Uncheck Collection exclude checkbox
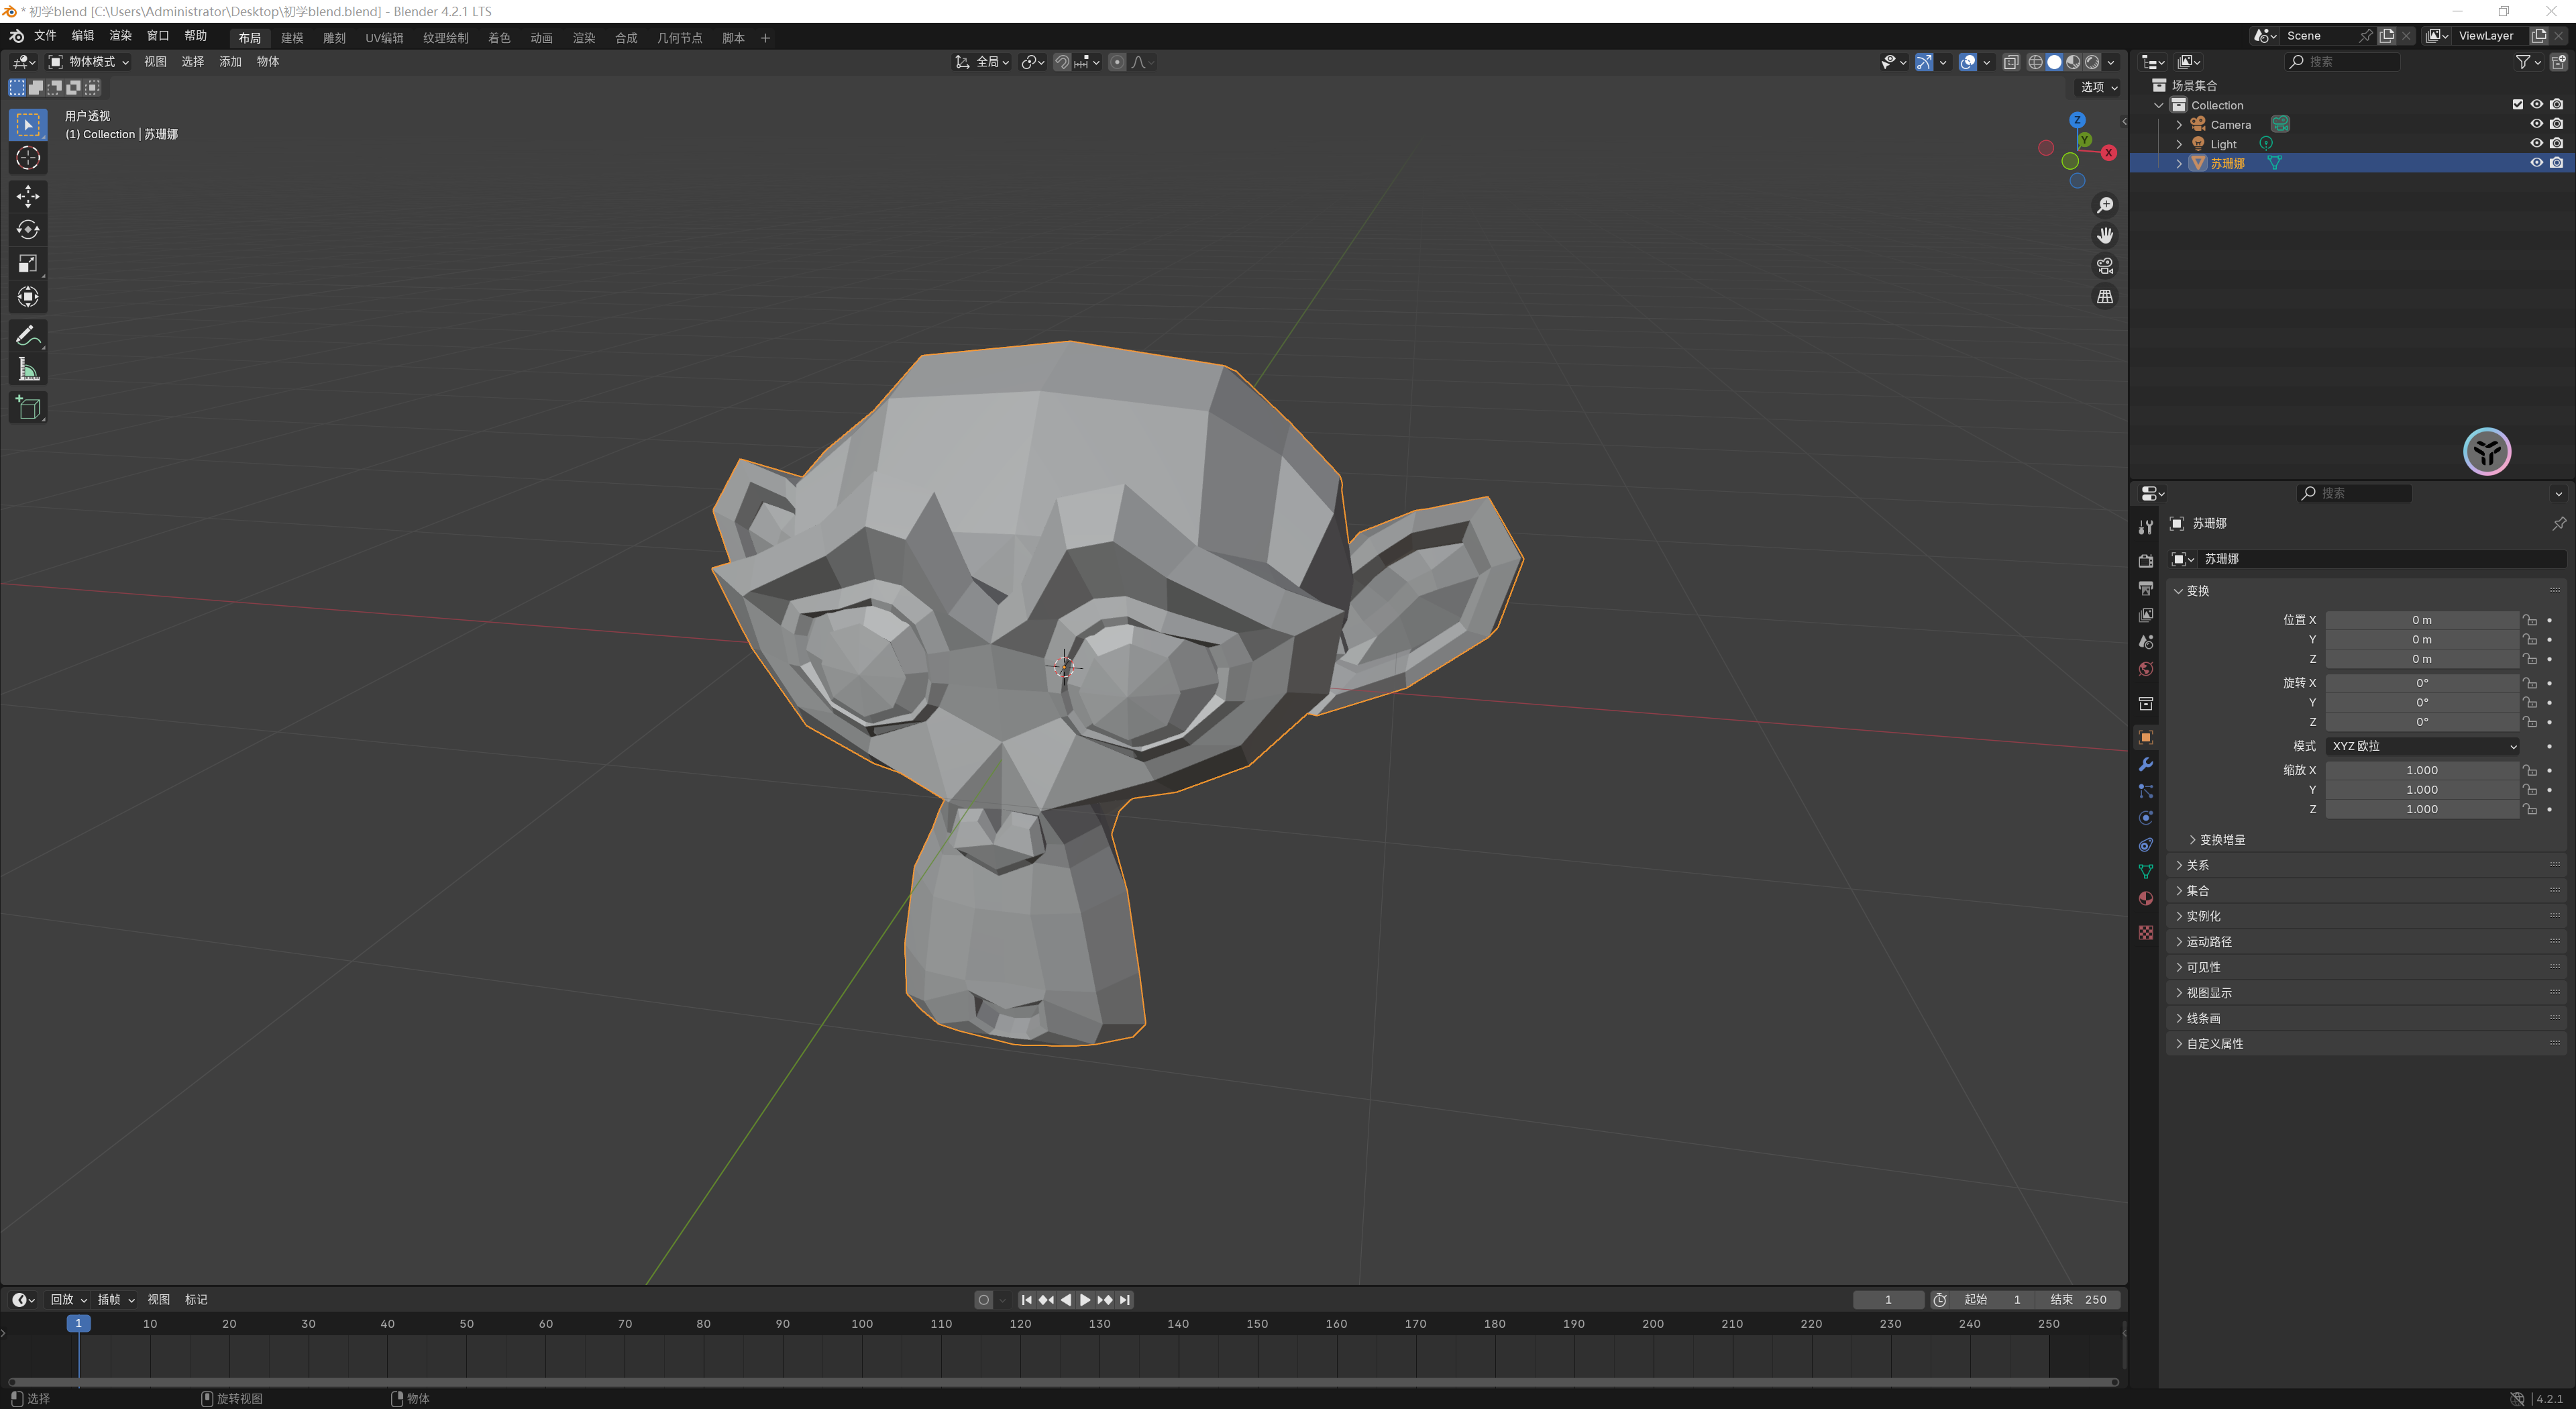Viewport: 2576px width, 1409px height. [x=2518, y=105]
